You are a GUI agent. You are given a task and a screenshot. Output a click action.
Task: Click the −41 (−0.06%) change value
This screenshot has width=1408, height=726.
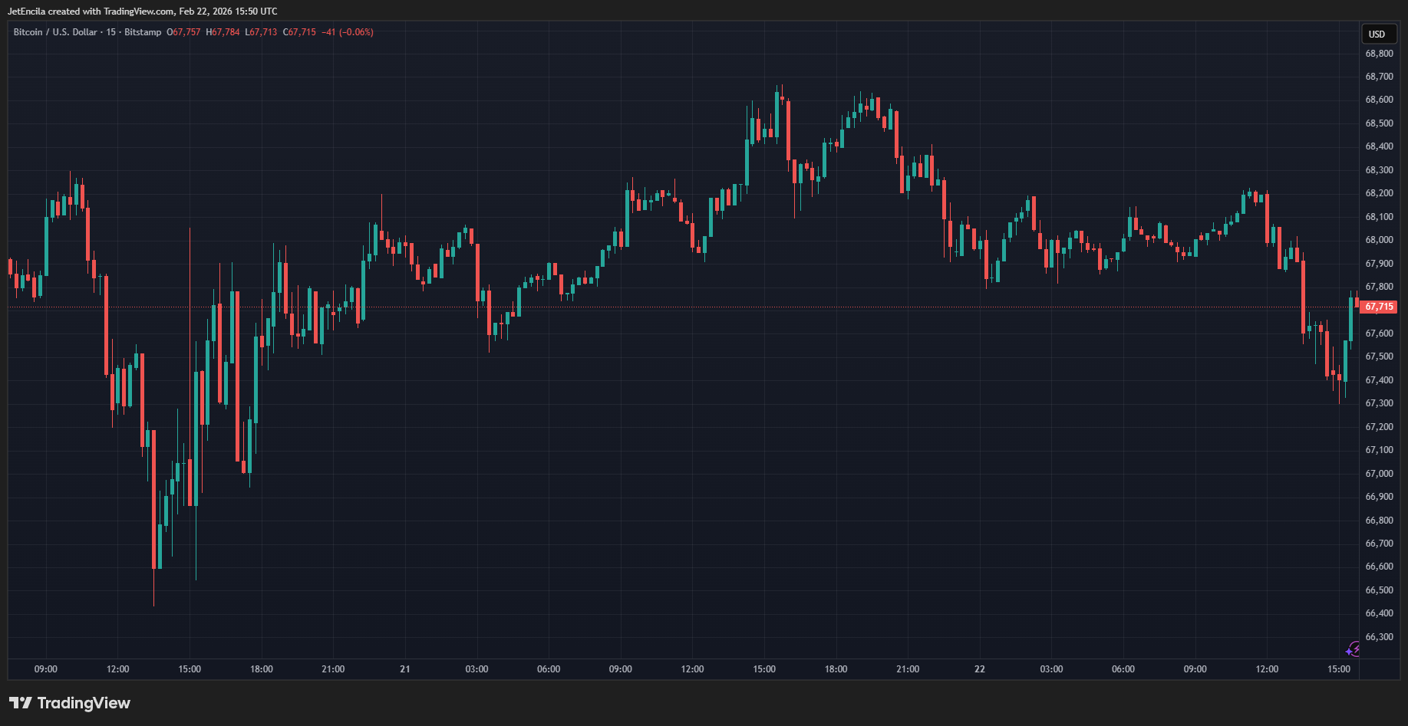348,32
